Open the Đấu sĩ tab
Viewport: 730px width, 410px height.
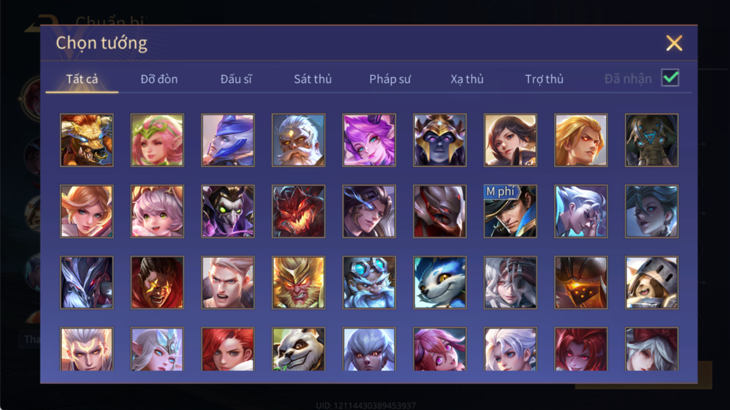(x=236, y=79)
